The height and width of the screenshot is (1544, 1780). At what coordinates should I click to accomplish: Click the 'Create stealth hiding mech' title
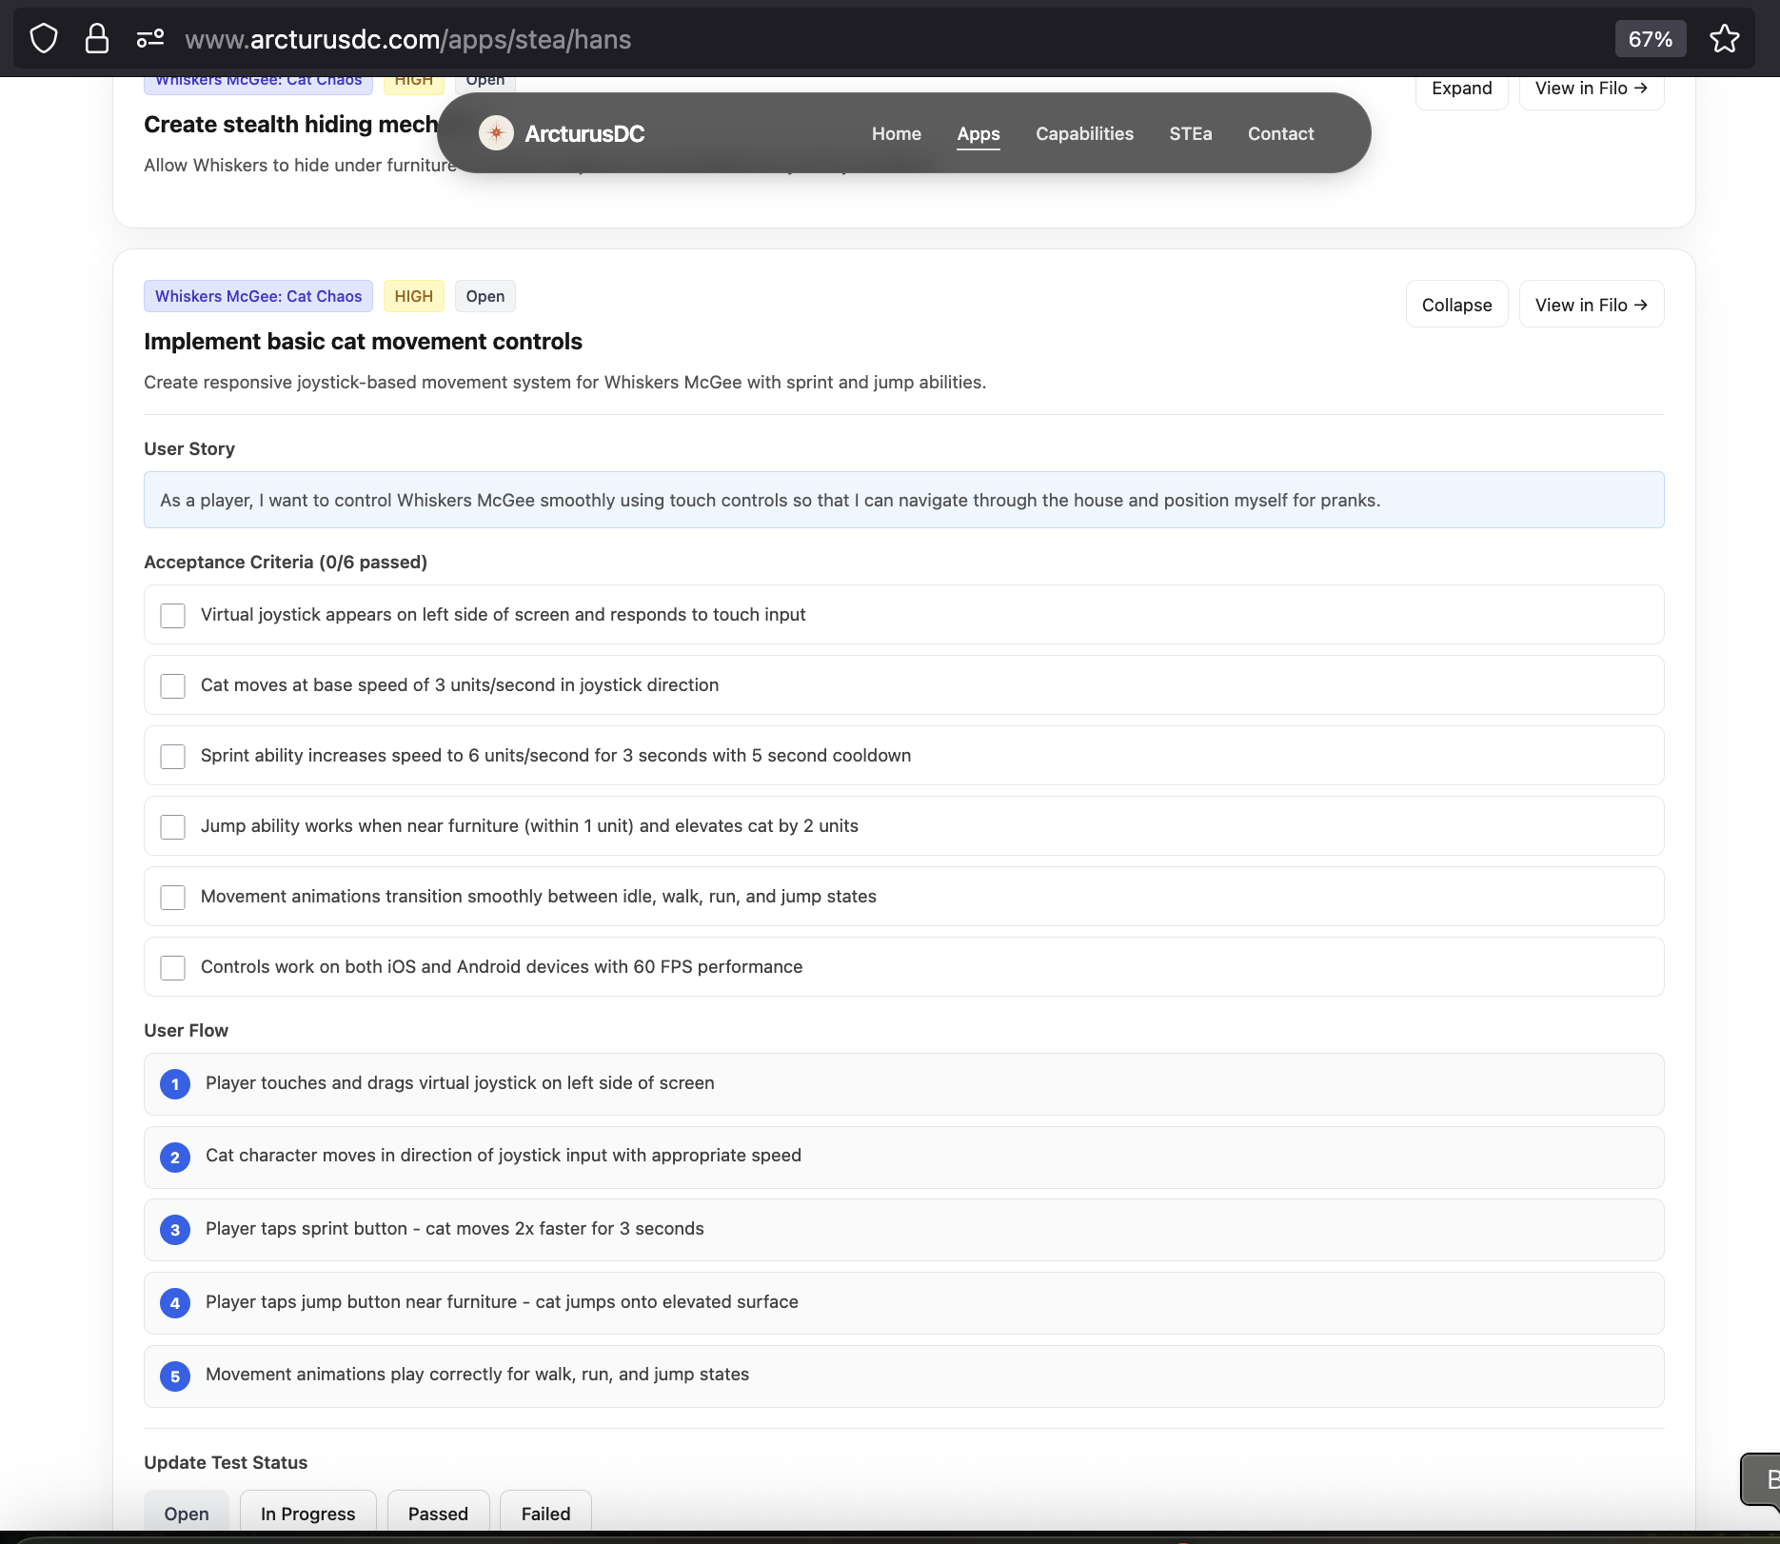tap(290, 125)
